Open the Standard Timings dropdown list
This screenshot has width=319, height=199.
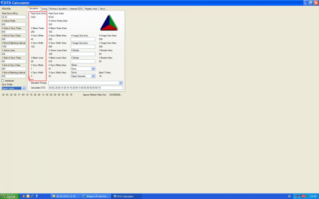121,83
